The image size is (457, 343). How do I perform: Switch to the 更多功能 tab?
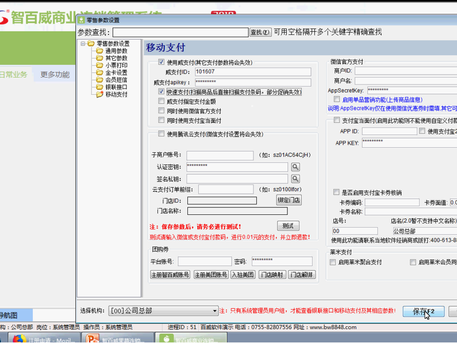pyautogui.click(x=55, y=75)
